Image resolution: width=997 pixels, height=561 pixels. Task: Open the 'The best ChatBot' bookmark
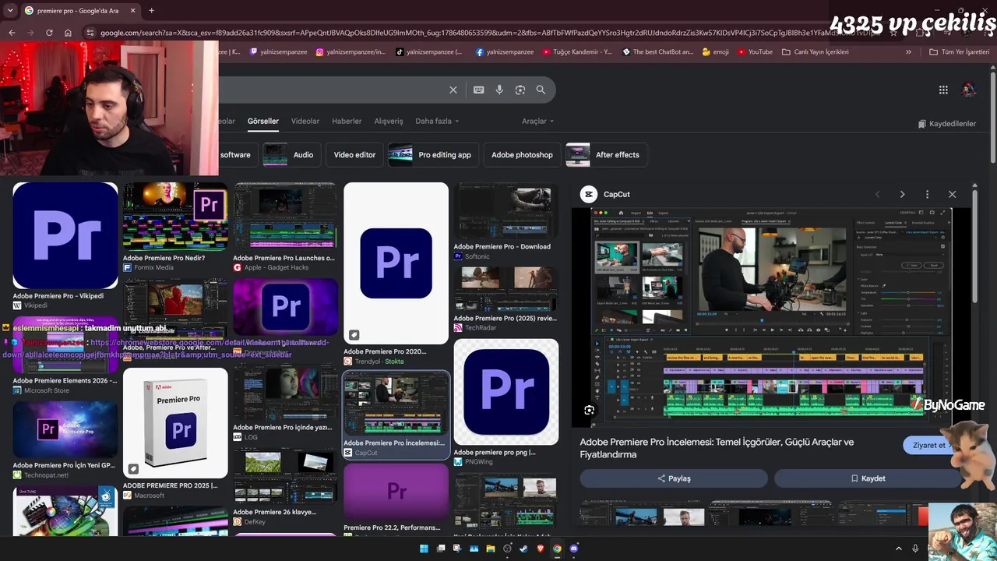point(658,52)
